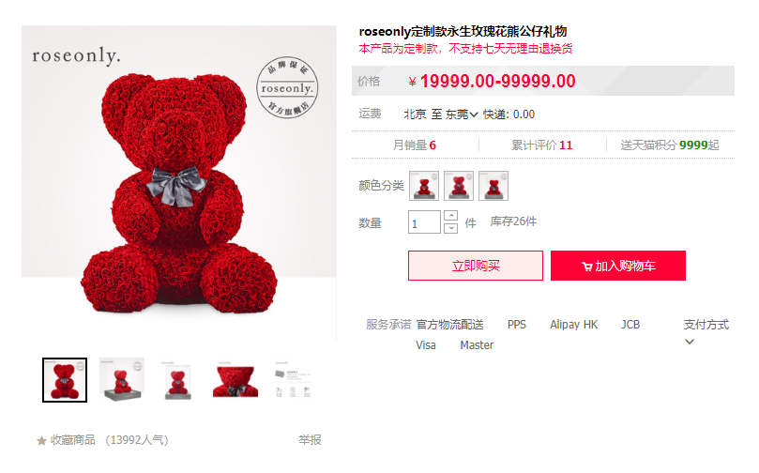View the first bear thumbnail image

pyautogui.click(x=65, y=380)
